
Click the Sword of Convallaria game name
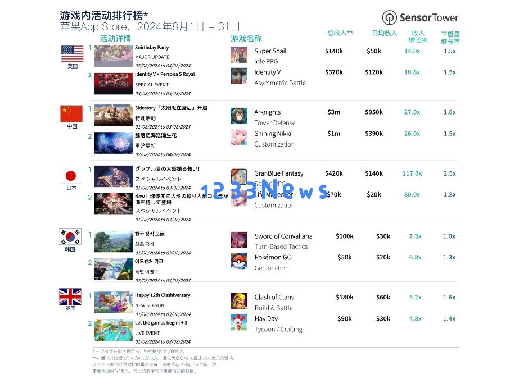tap(283, 236)
